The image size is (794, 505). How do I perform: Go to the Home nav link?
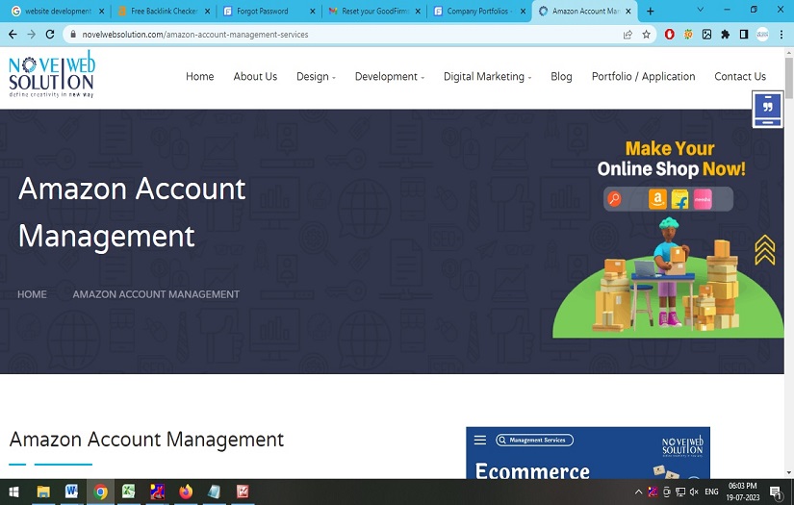tap(200, 76)
